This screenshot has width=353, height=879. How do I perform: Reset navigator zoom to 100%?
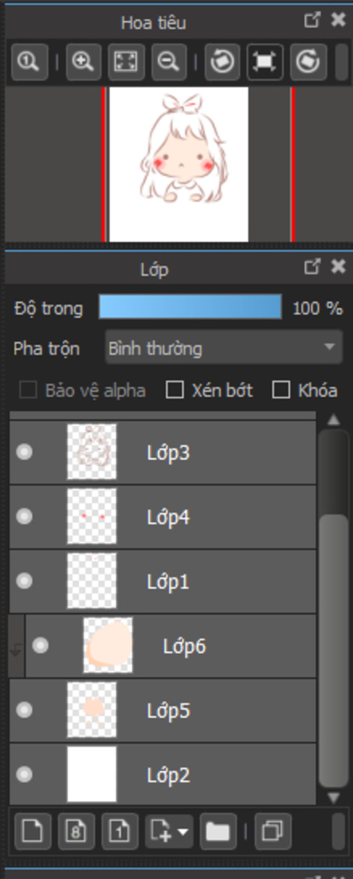click(x=30, y=62)
